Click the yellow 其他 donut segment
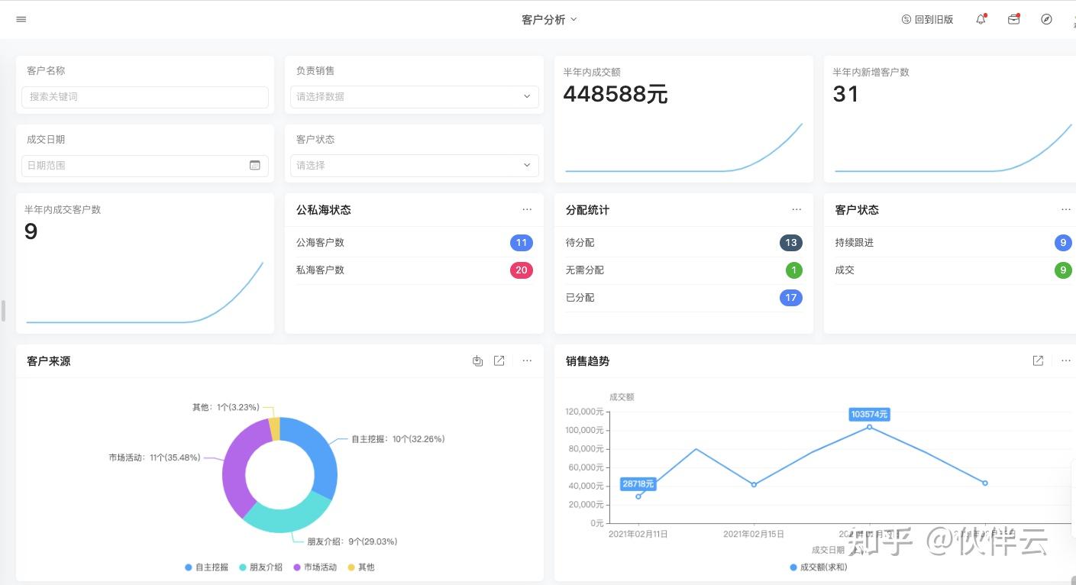1076x585 pixels. click(274, 429)
